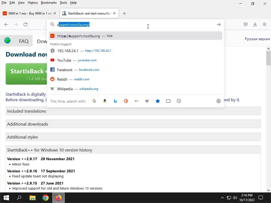Launch Chrome from the taskbar
Image resolution: width=271 pixels, height=203 pixels.
point(46,198)
